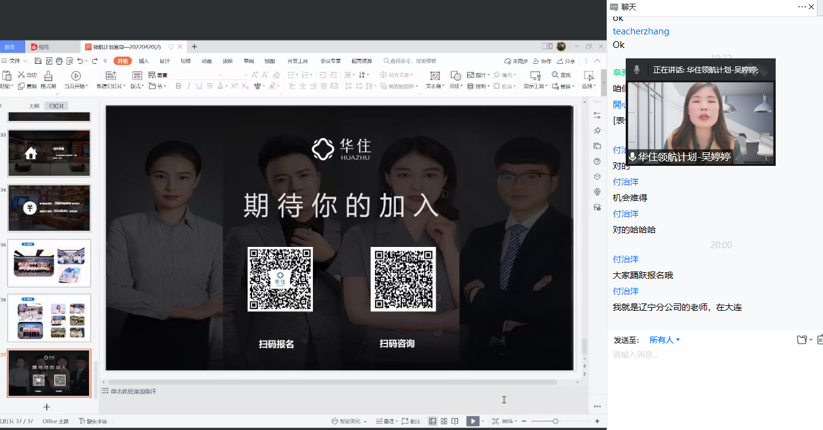Click the 未同步 sync button
The image size is (823, 430).
coord(518,61)
